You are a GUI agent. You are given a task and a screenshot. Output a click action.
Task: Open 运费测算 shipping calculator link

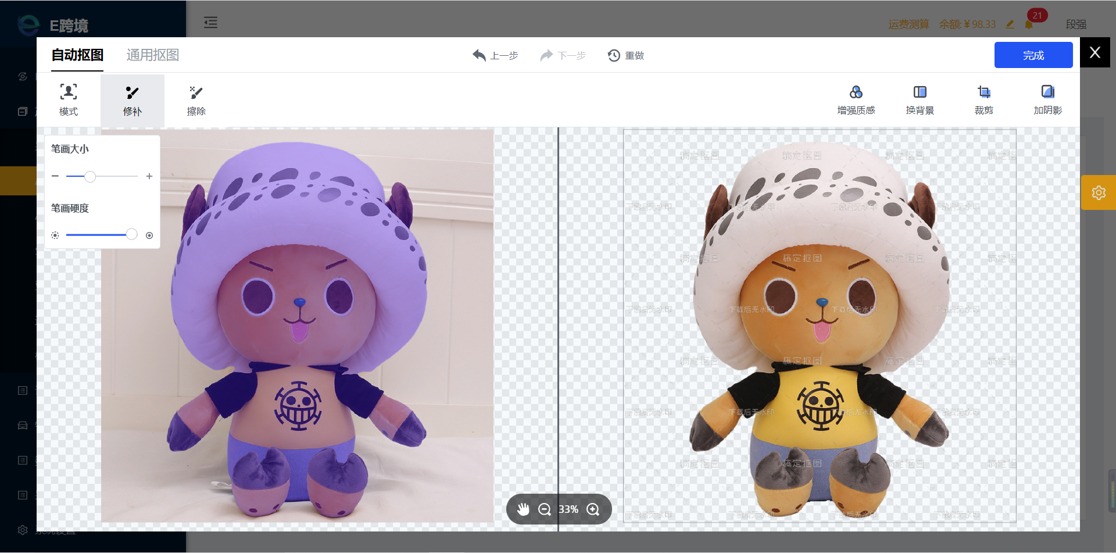point(908,24)
